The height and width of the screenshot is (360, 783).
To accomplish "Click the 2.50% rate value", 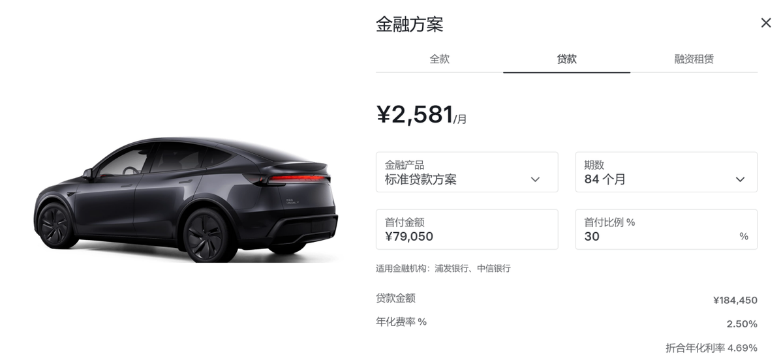I will (742, 324).
